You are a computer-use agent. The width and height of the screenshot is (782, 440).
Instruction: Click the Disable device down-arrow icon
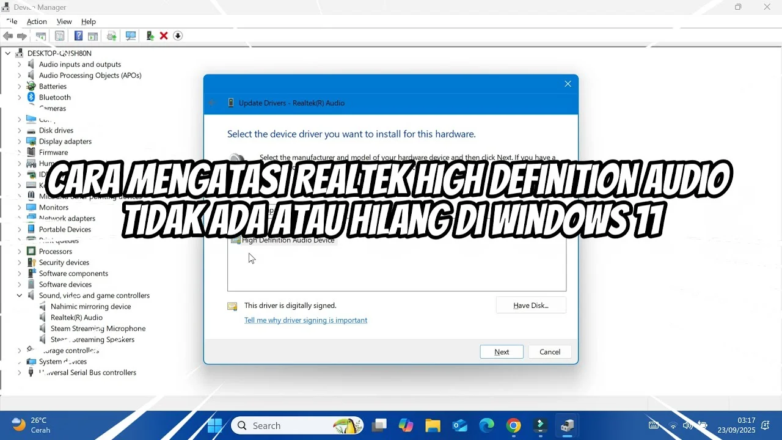(x=178, y=36)
